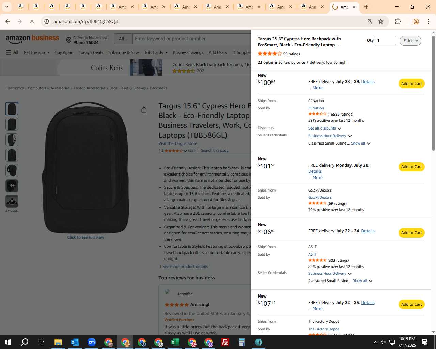Open the notifications center icon
The height and width of the screenshot is (349, 436).
tap(425, 342)
